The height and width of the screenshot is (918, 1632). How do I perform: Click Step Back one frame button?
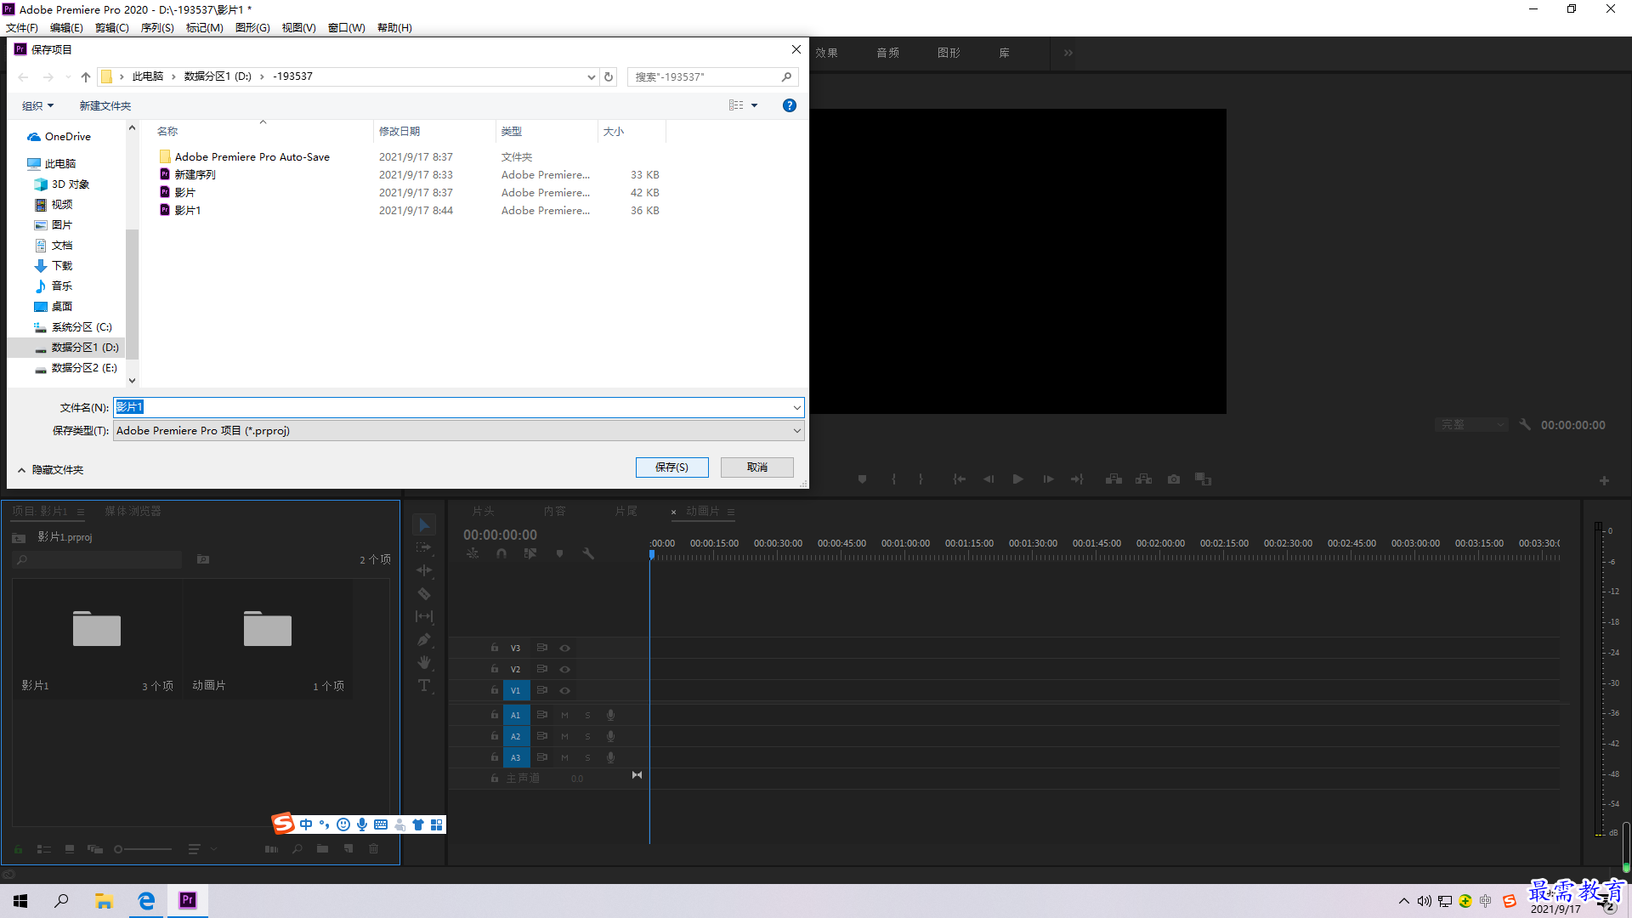(x=989, y=479)
